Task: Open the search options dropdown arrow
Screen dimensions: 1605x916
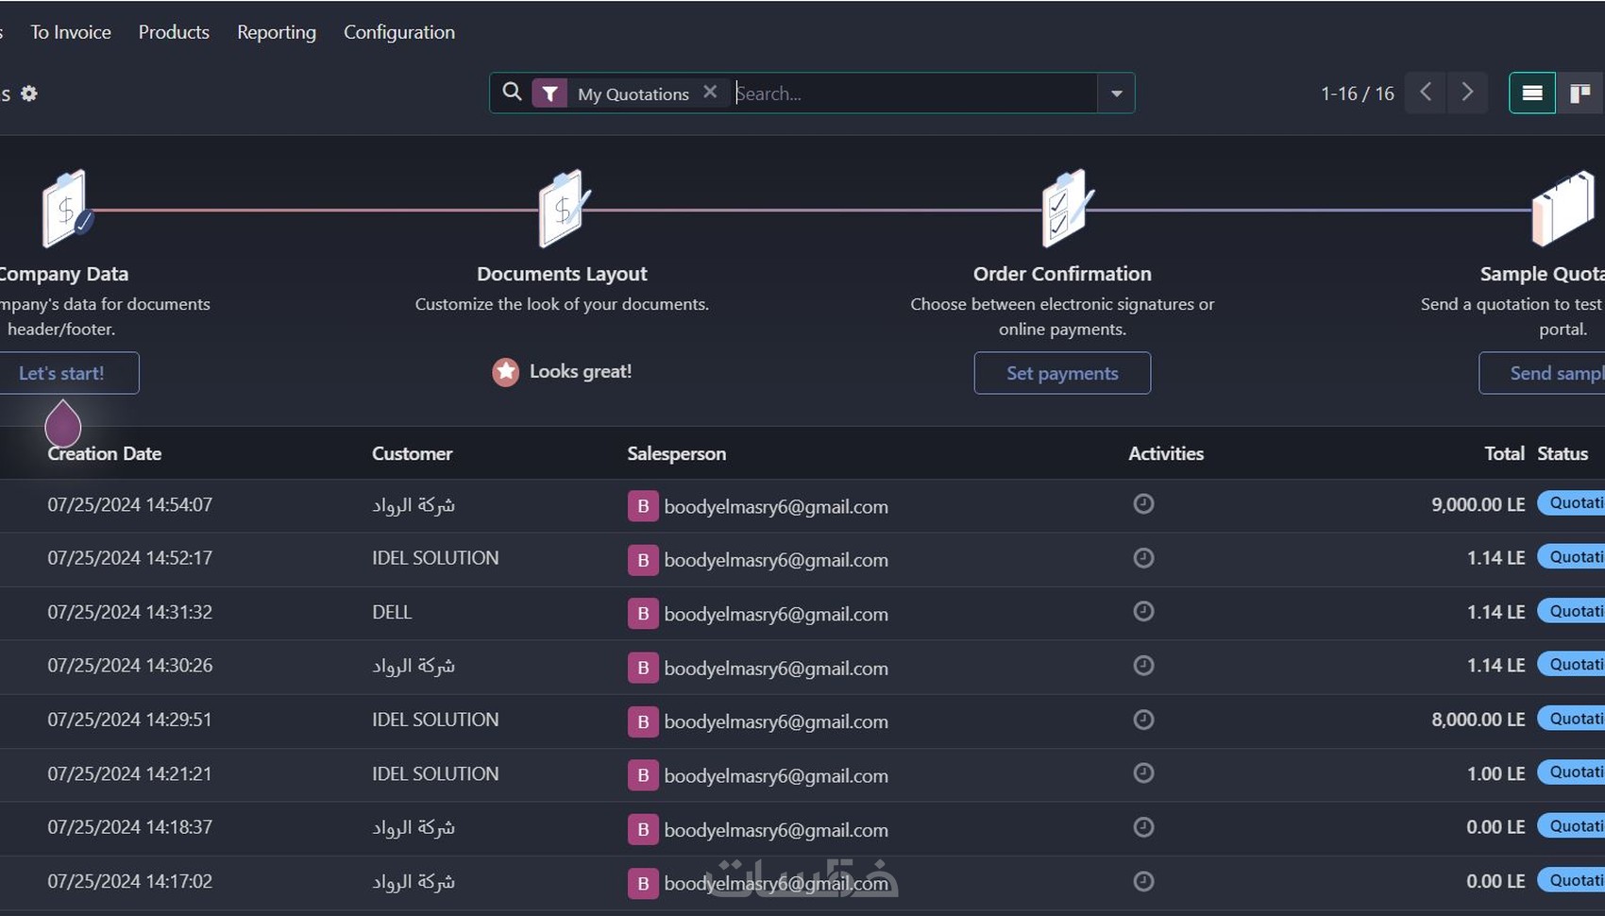Action: coord(1116,93)
